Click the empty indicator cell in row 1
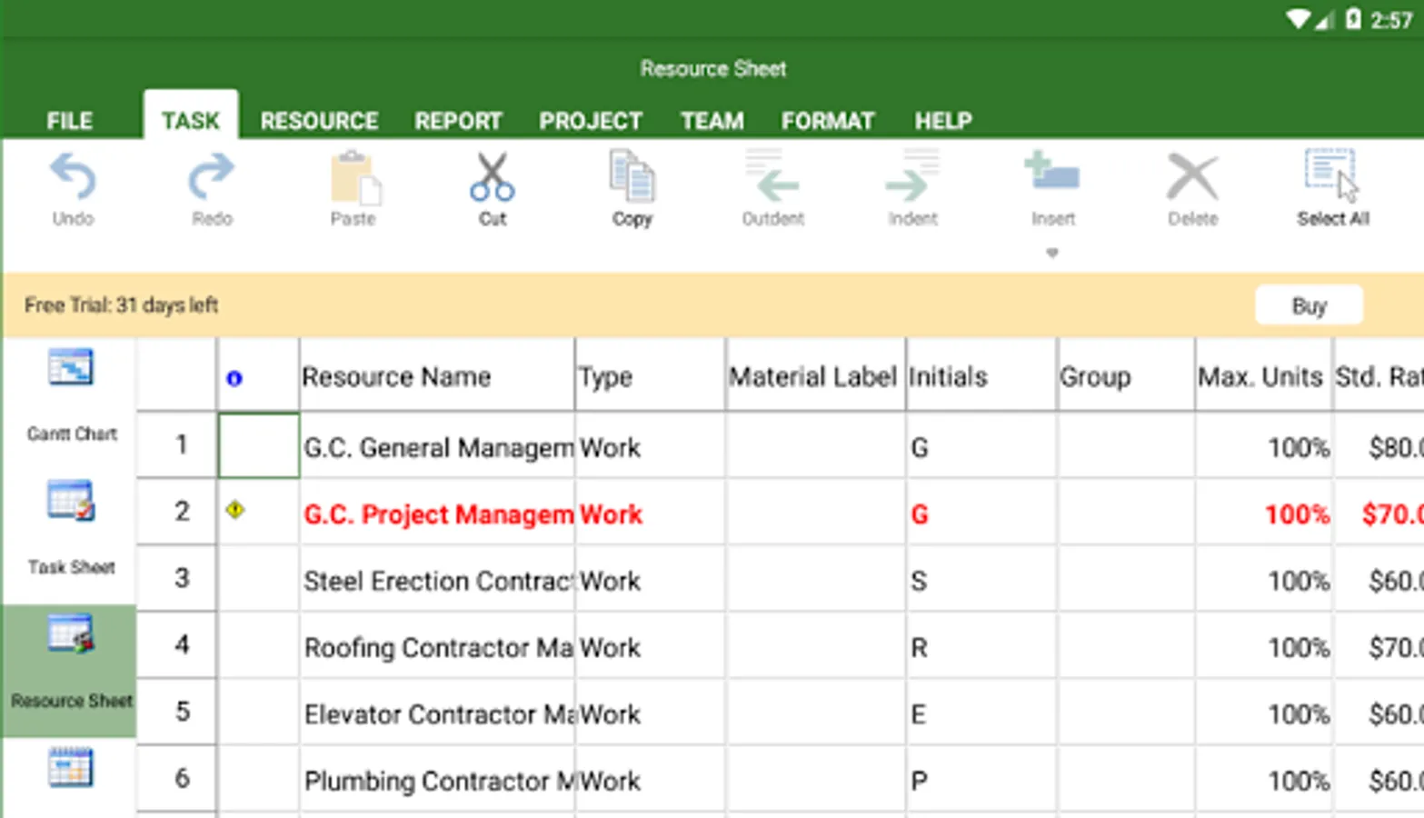Screen dimensions: 1424x818 coord(259,445)
